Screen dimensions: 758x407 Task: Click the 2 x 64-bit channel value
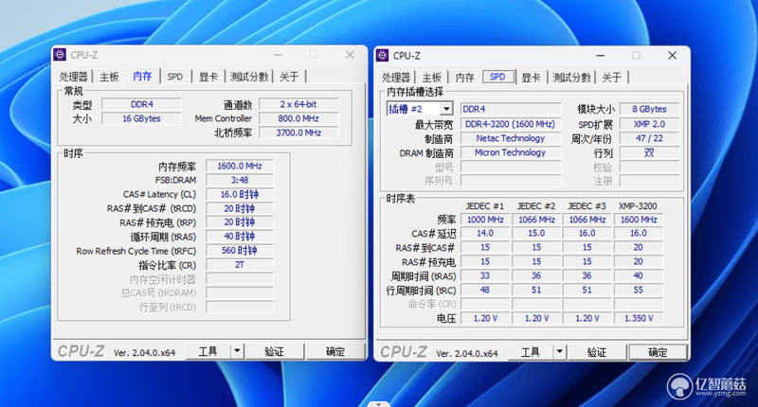[x=298, y=104]
